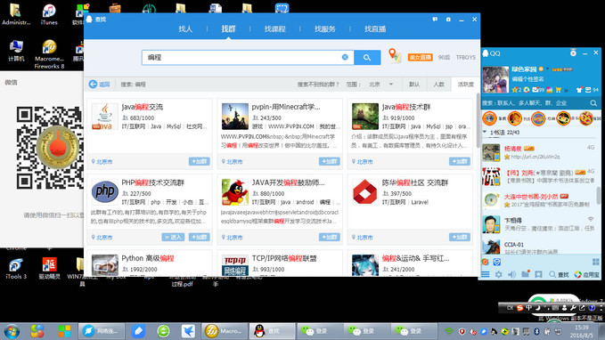
Task: Click the blue magnifier search button
Action: click(x=367, y=58)
